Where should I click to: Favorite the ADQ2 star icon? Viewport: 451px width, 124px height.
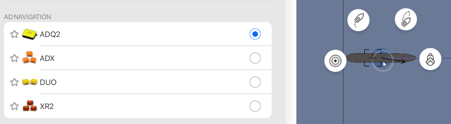pyautogui.click(x=14, y=34)
